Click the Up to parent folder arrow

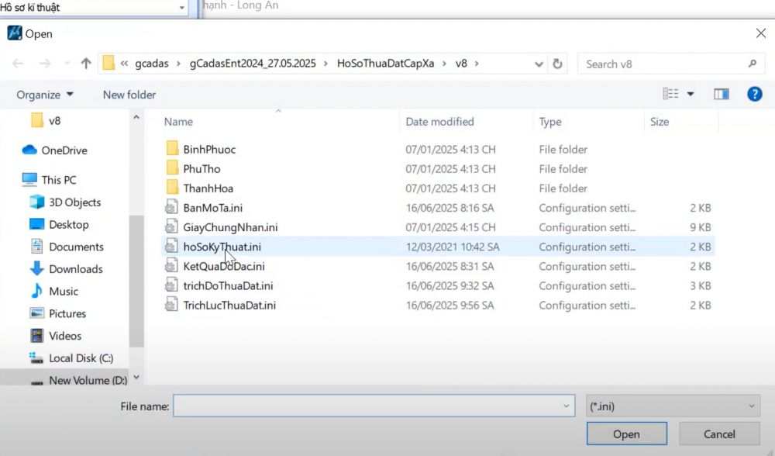point(86,64)
